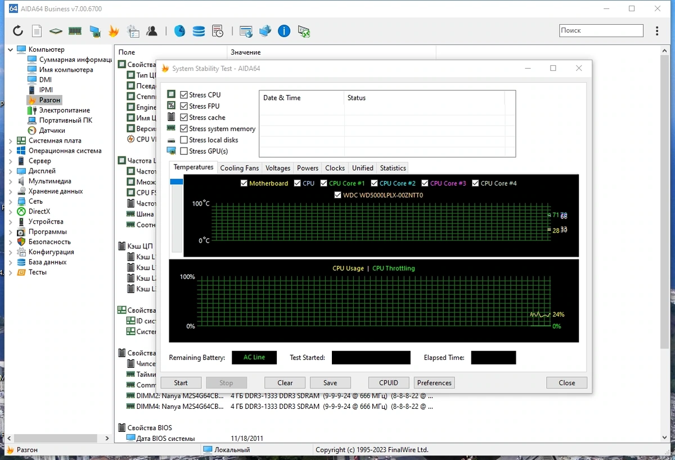Switch to the Cooling Fans tab
This screenshot has width=675, height=460.
(x=240, y=168)
